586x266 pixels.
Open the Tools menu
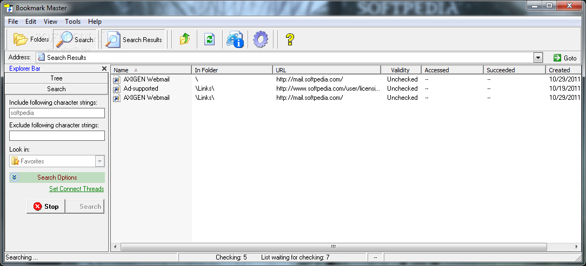[x=72, y=22]
